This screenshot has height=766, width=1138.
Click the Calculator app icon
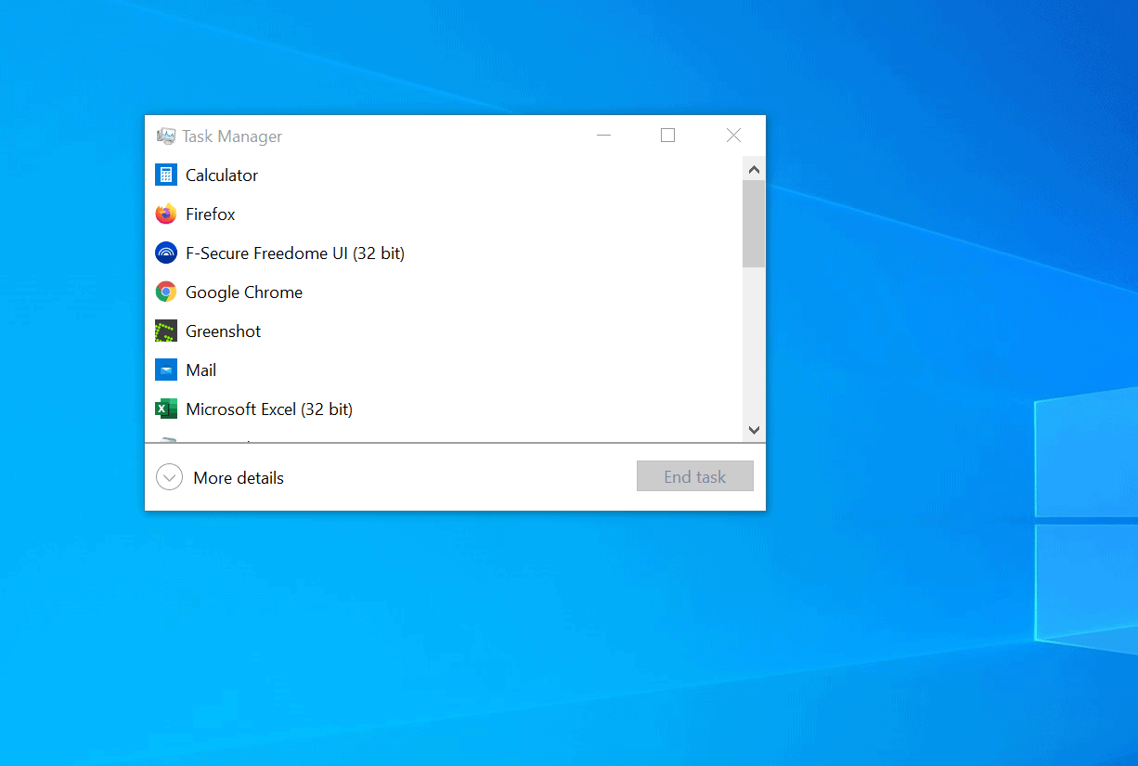(x=165, y=175)
